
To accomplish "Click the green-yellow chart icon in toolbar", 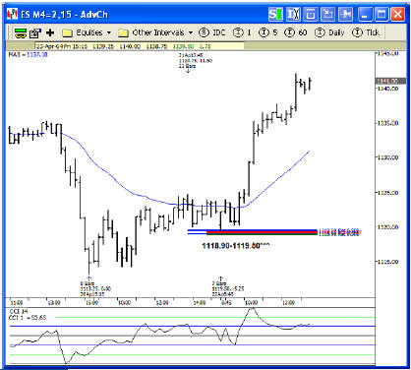I will [20, 32].
